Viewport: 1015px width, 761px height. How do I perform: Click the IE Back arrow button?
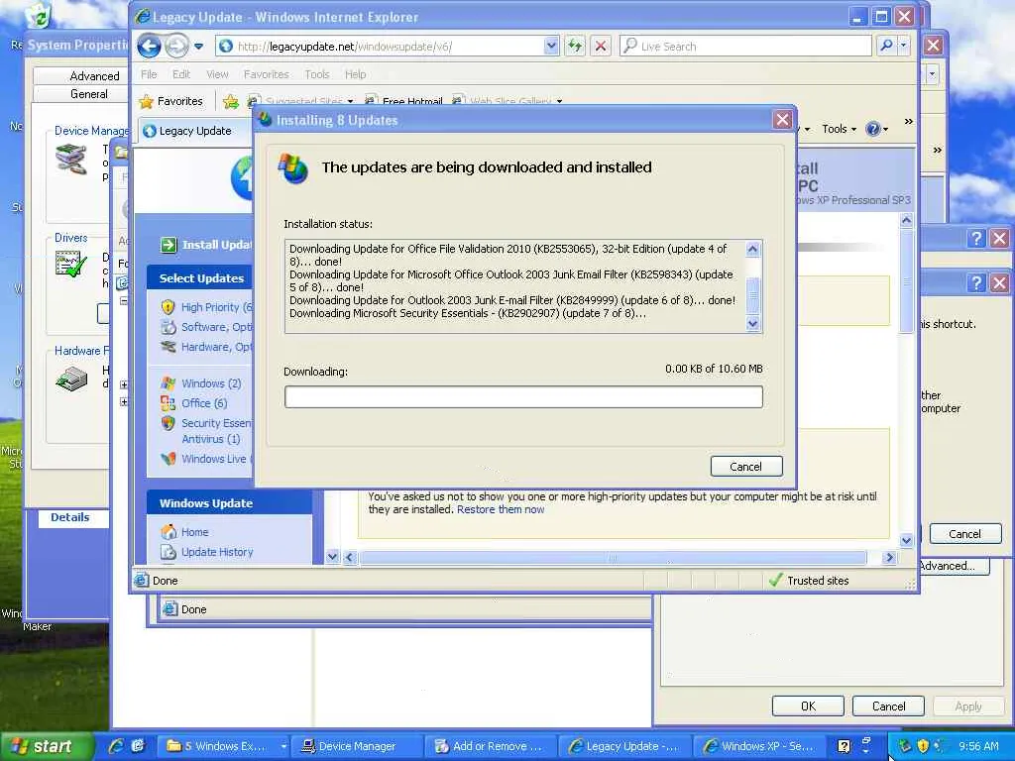pos(150,46)
